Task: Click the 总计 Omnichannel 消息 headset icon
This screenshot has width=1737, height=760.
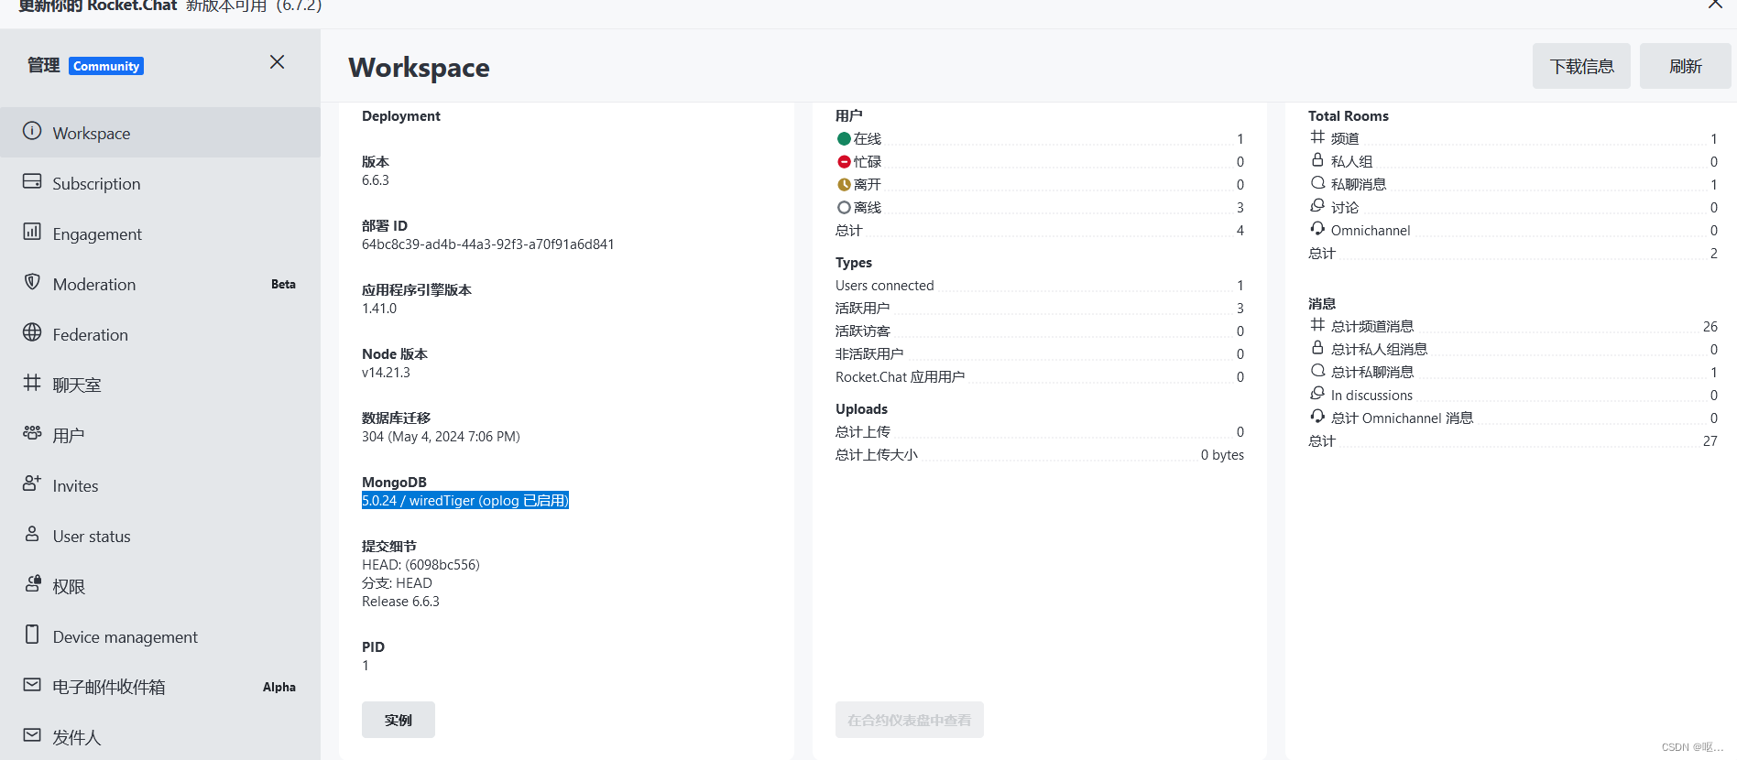Action: [1317, 417]
